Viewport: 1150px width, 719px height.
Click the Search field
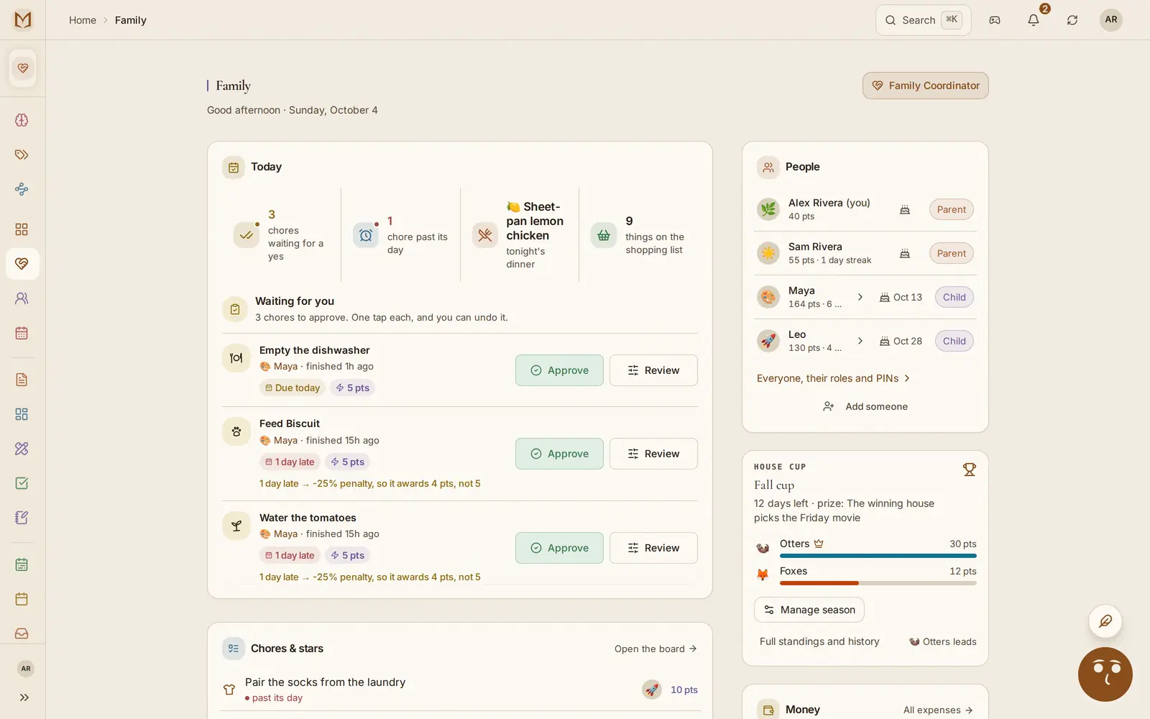(923, 20)
